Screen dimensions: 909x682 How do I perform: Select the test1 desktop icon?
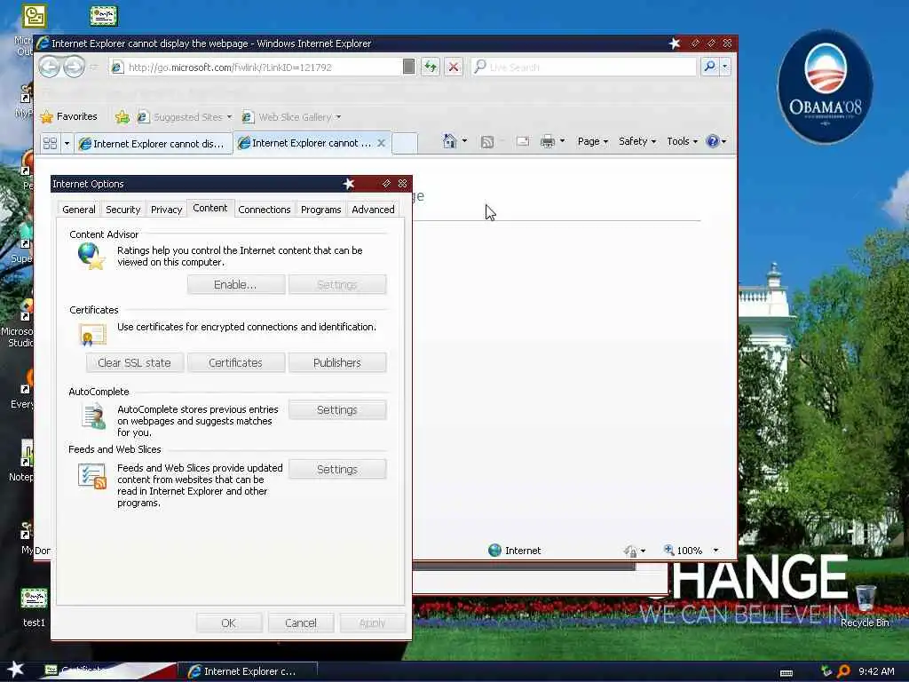tap(34, 607)
